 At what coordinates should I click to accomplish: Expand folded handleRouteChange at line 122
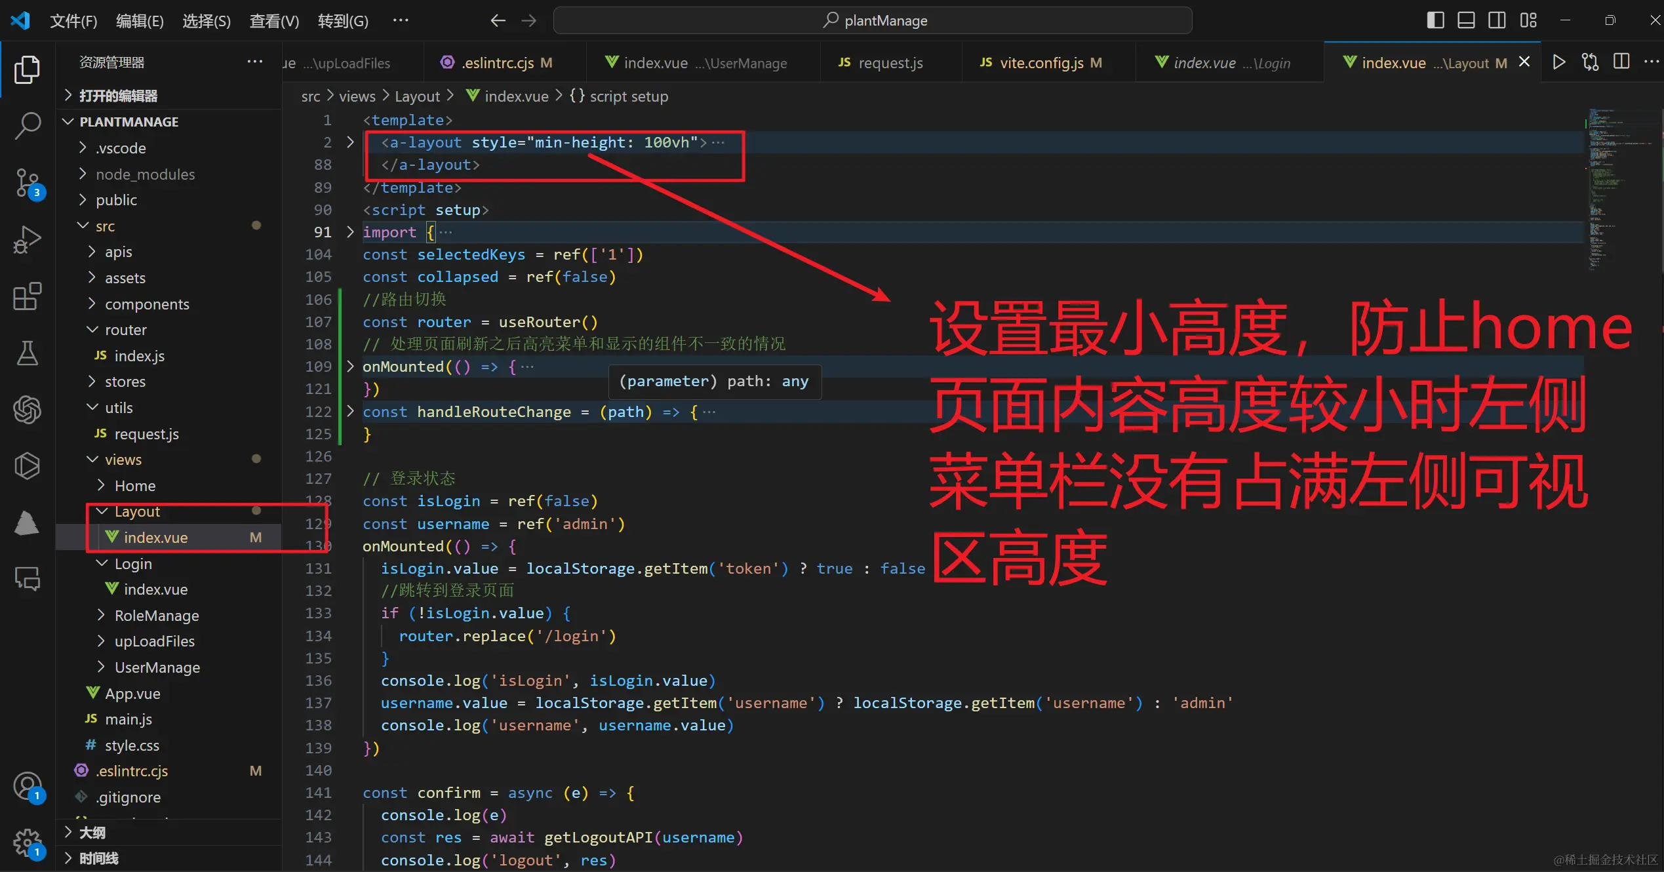point(350,412)
